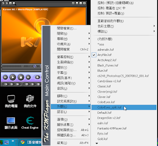Expand the 收藏夾(A) submenu
Viewport: 158px width, 146px height.
point(71,44)
